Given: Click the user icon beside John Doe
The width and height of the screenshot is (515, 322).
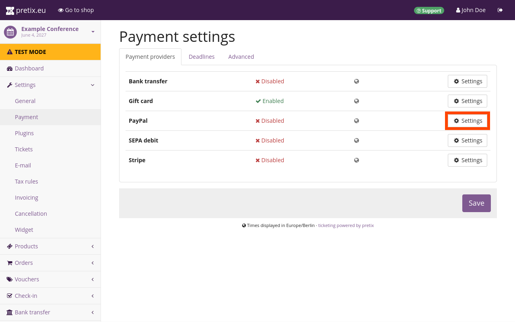Looking at the screenshot, I should coord(458,10).
